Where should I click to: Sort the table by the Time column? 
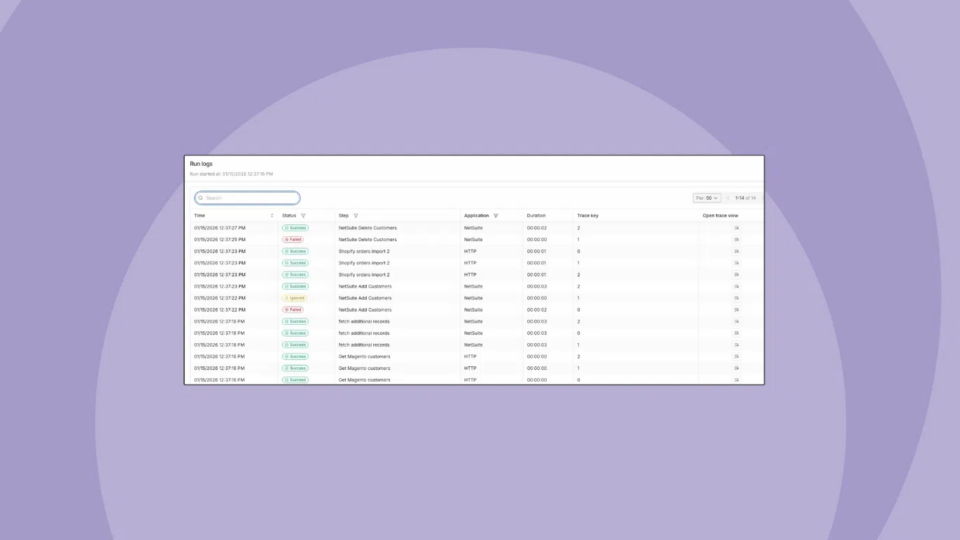pyautogui.click(x=273, y=215)
